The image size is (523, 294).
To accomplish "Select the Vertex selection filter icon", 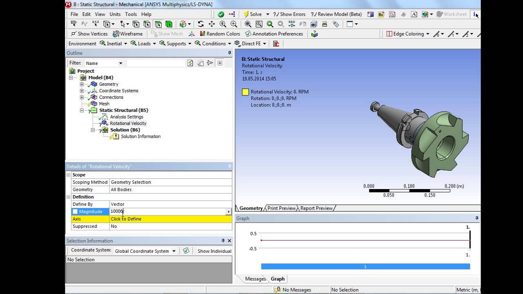I will 136,24.
